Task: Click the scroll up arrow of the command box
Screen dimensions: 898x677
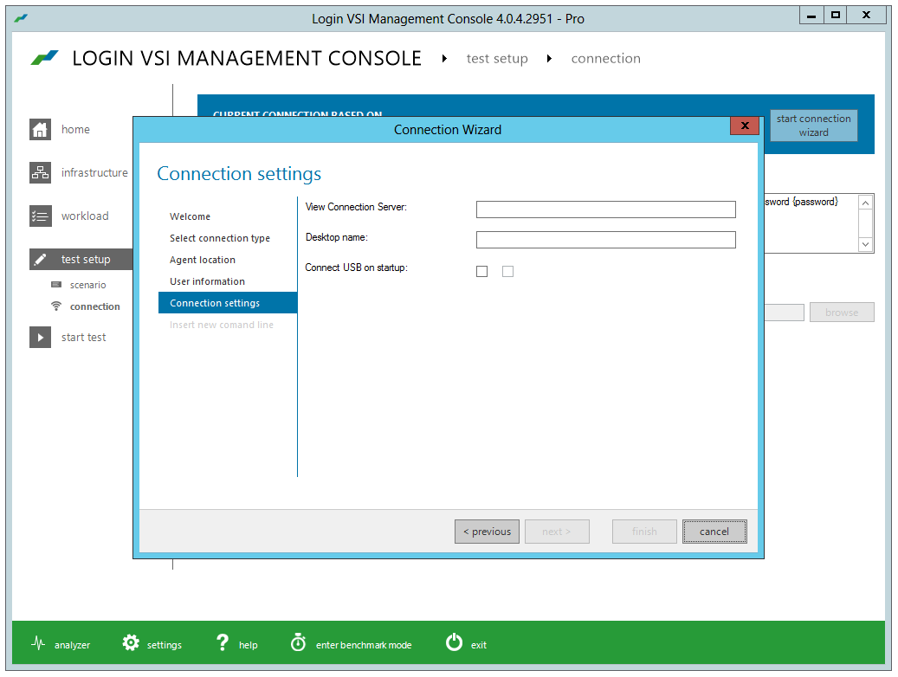Action: coord(866,203)
